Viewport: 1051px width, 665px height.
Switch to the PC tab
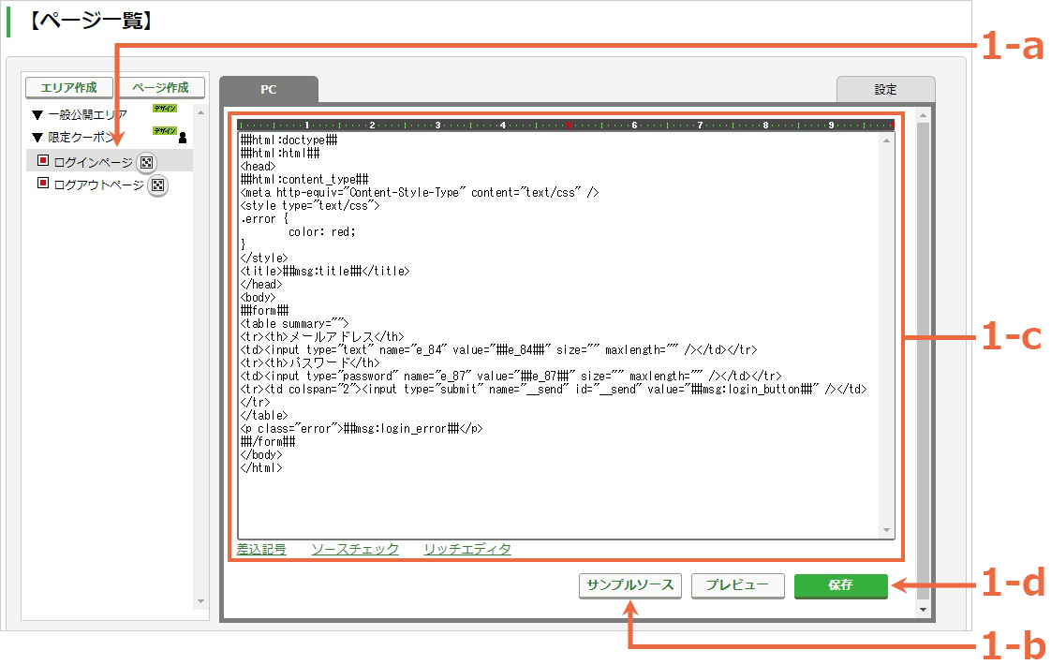tap(269, 89)
